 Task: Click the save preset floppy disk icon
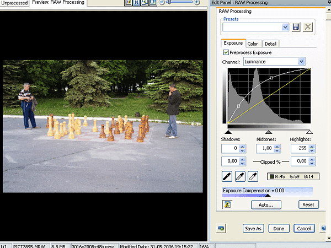coord(296,26)
